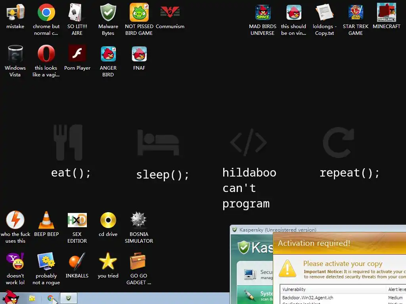Click the 'Please activate your copy' heading

tap(343, 263)
